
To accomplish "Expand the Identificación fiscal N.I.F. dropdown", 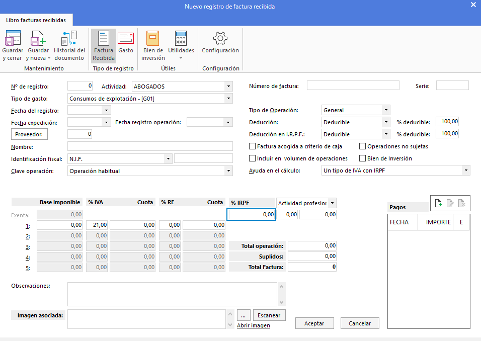I will [x=168, y=159].
